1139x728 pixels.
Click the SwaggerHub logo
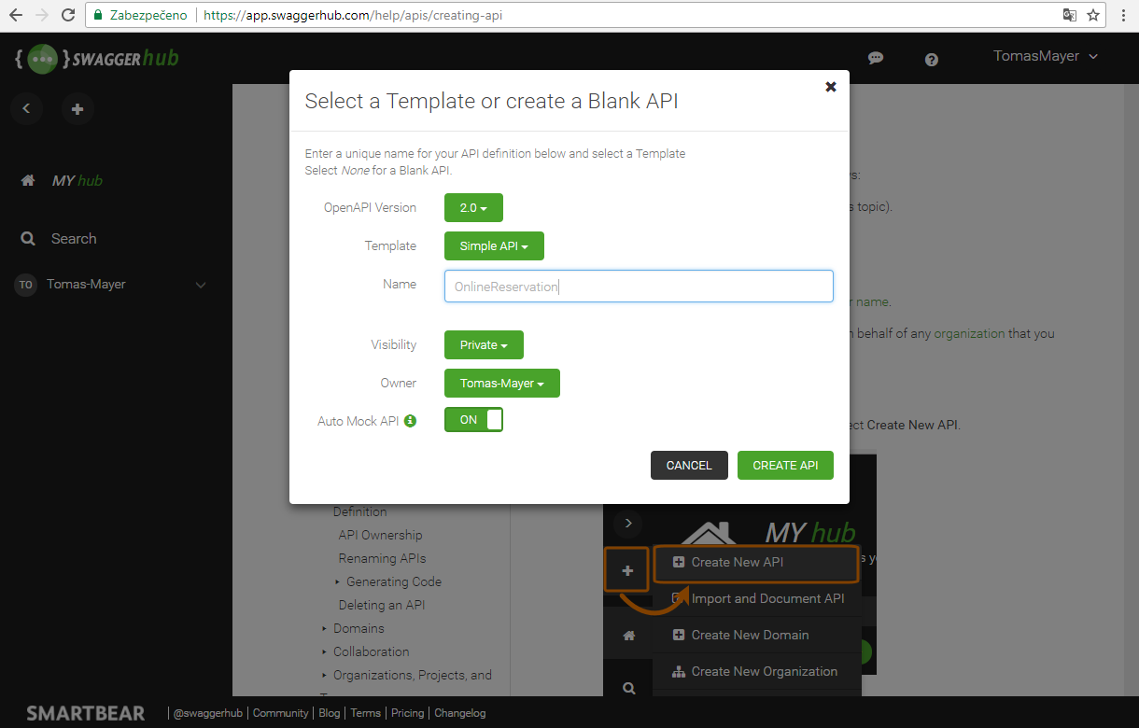97,59
